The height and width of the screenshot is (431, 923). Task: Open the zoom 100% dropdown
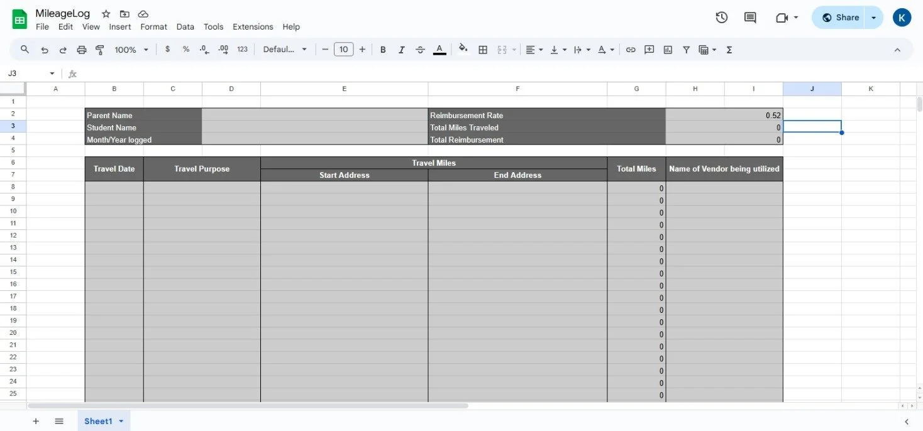[x=131, y=50]
